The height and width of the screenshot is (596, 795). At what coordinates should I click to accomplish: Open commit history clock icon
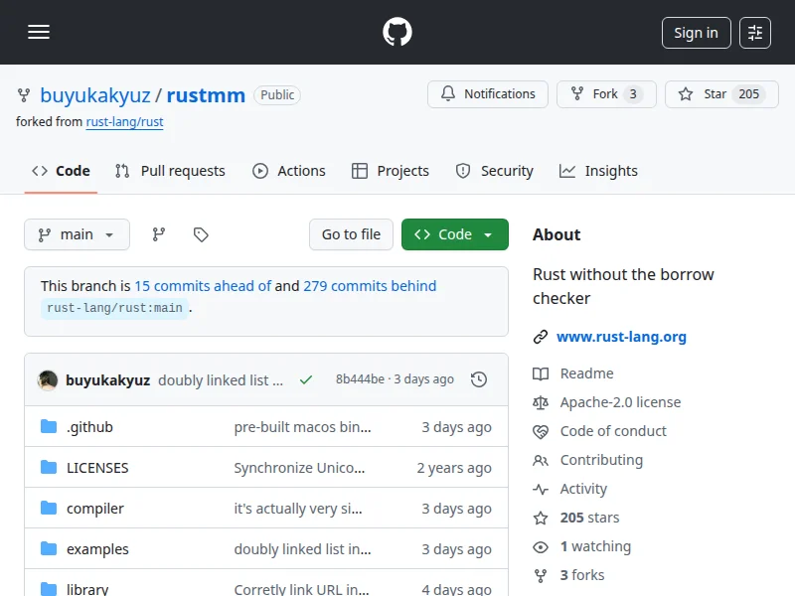tap(479, 379)
